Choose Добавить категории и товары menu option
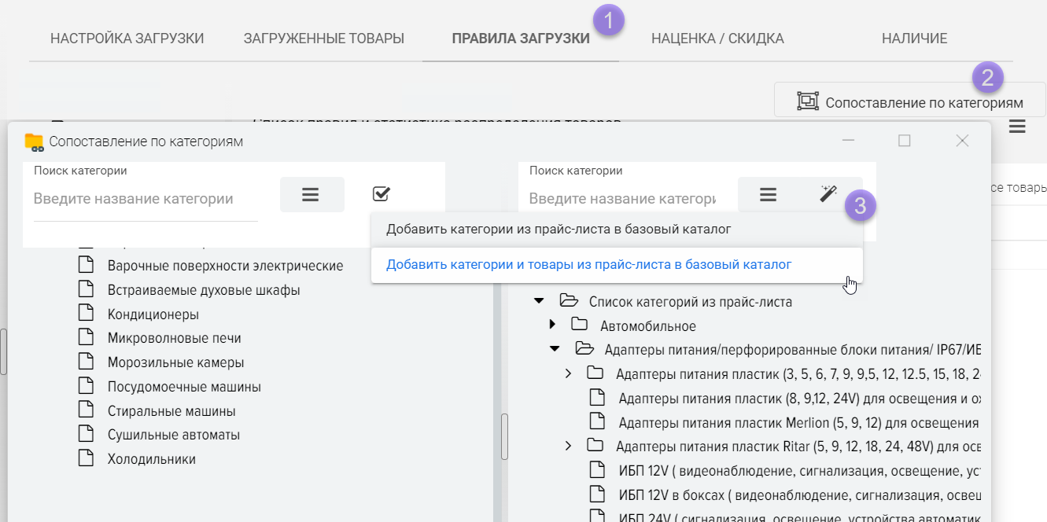This screenshot has width=1047, height=522. 588,265
